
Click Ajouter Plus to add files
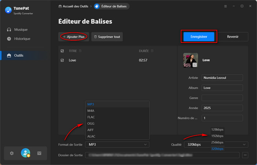pos(73,37)
